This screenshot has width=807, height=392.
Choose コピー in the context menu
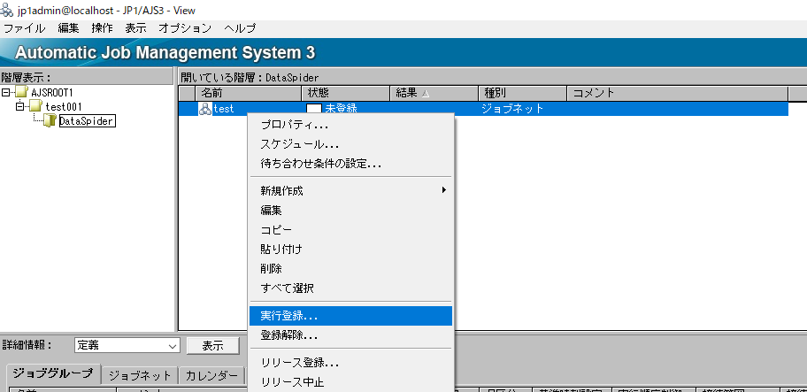click(x=351, y=230)
